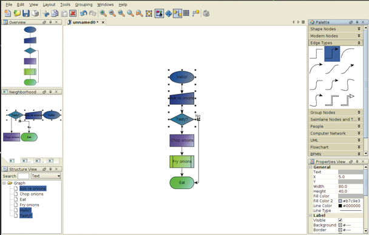Open the Layout menu
The width and height of the screenshot is (369, 235).
(49, 4)
